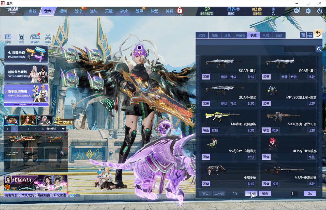Open the 福利 tab in top navigation
This screenshot has height=210, width=326.
coord(63,11)
